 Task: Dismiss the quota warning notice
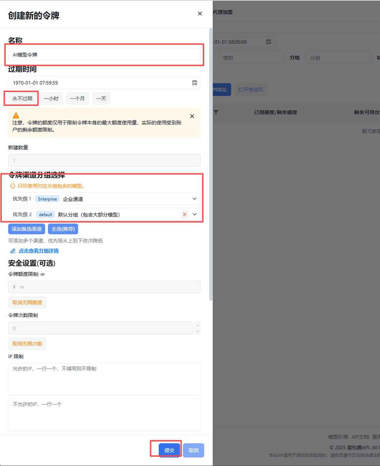coord(192,116)
